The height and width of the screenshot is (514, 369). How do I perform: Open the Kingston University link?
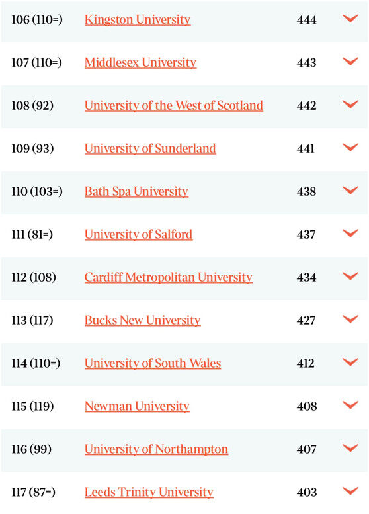138,20
